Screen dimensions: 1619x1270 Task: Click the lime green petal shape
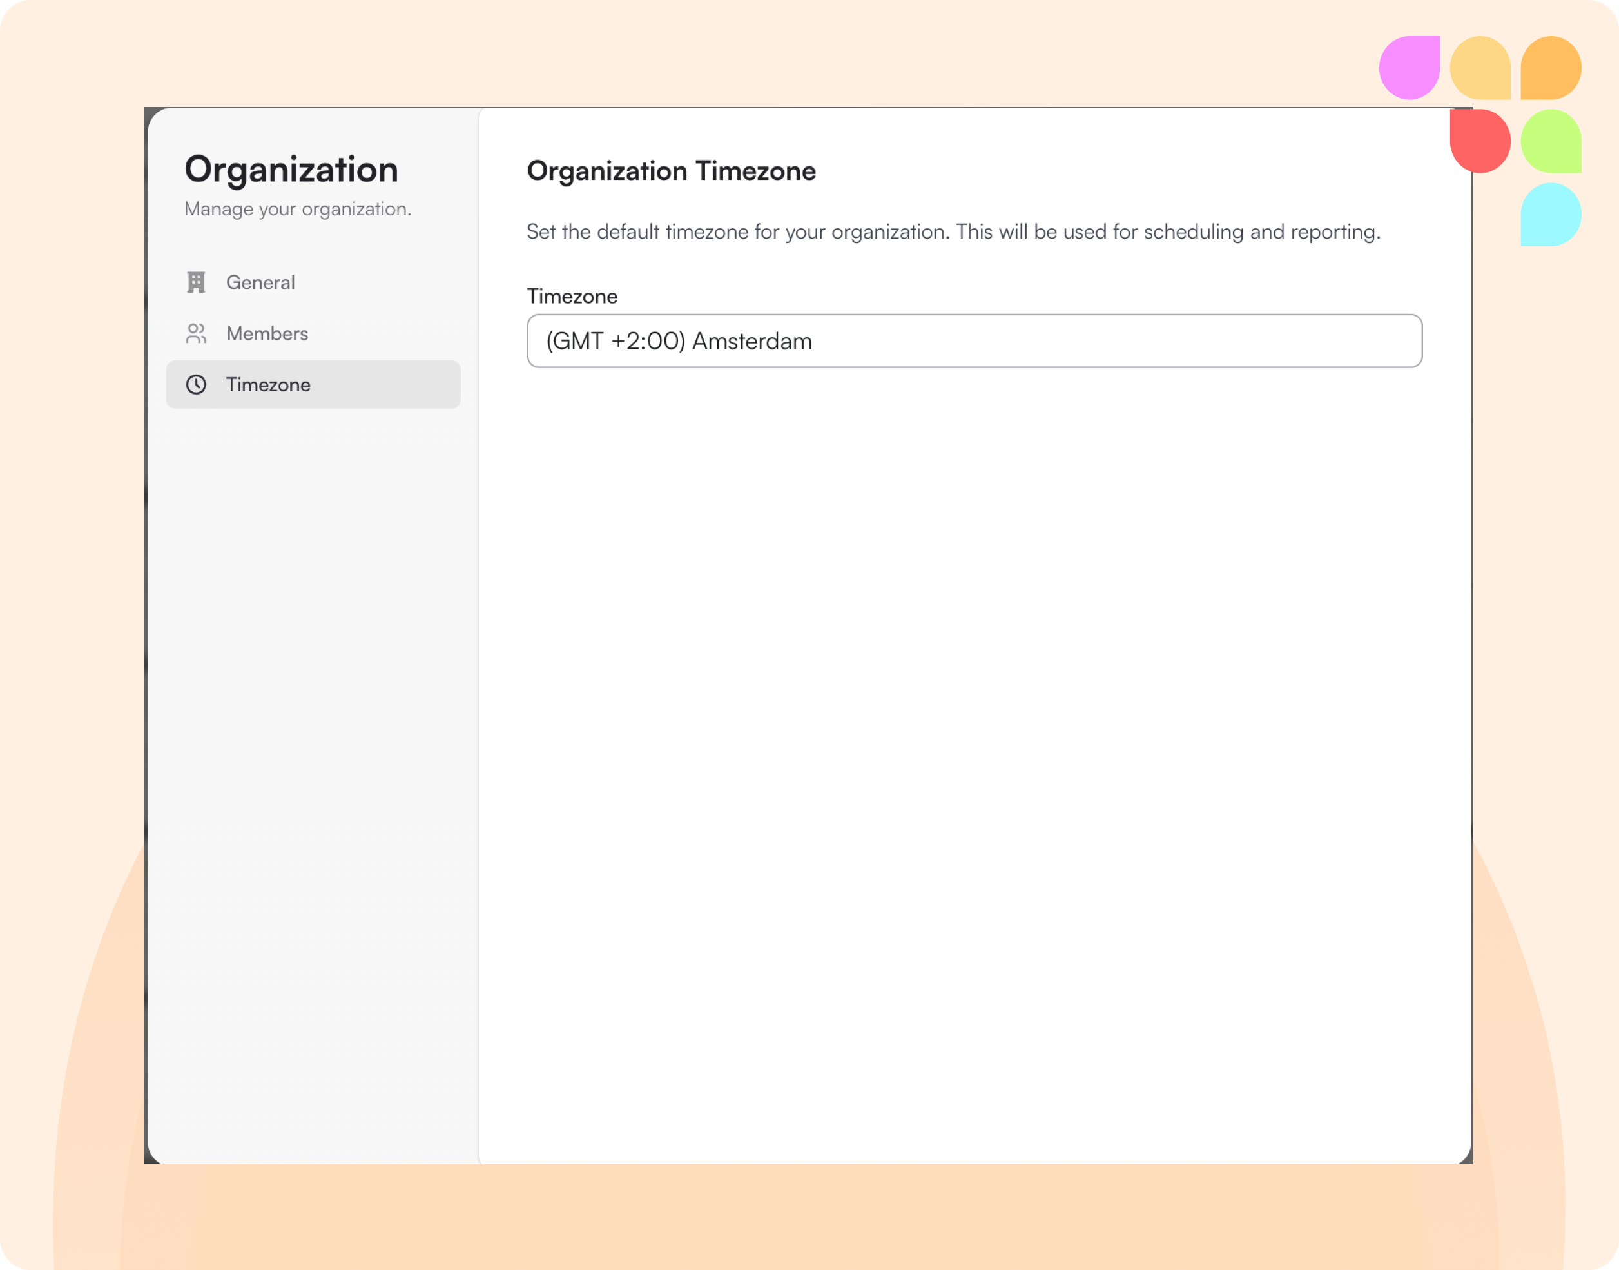(1550, 141)
